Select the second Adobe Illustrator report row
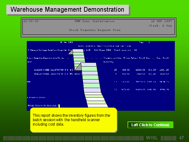The image size is (189, 142). [54, 74]
